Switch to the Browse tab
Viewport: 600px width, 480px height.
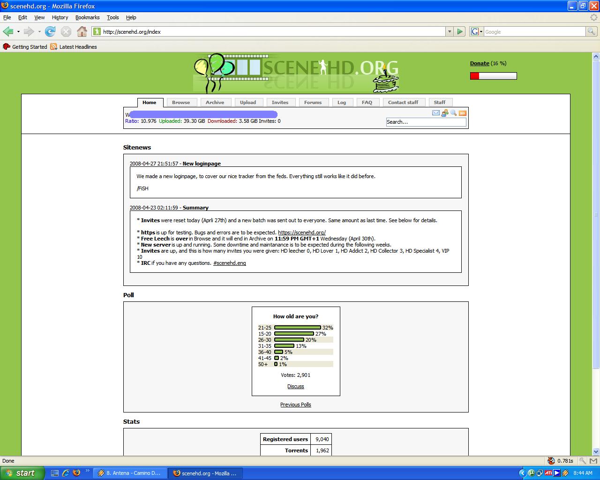tap(181, 103)
